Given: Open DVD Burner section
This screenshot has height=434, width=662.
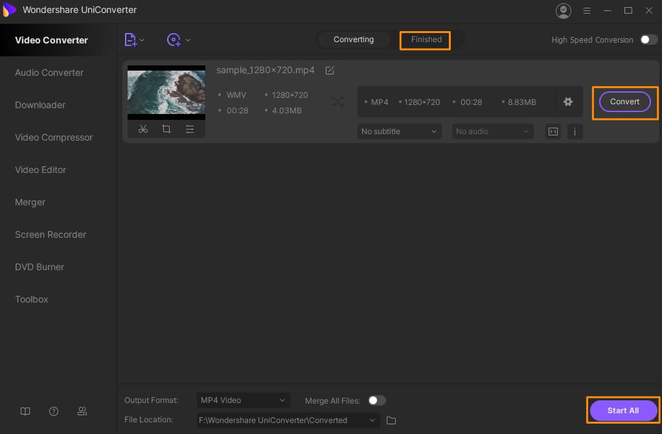Looking at the screenshot, I should click(40, 268).
